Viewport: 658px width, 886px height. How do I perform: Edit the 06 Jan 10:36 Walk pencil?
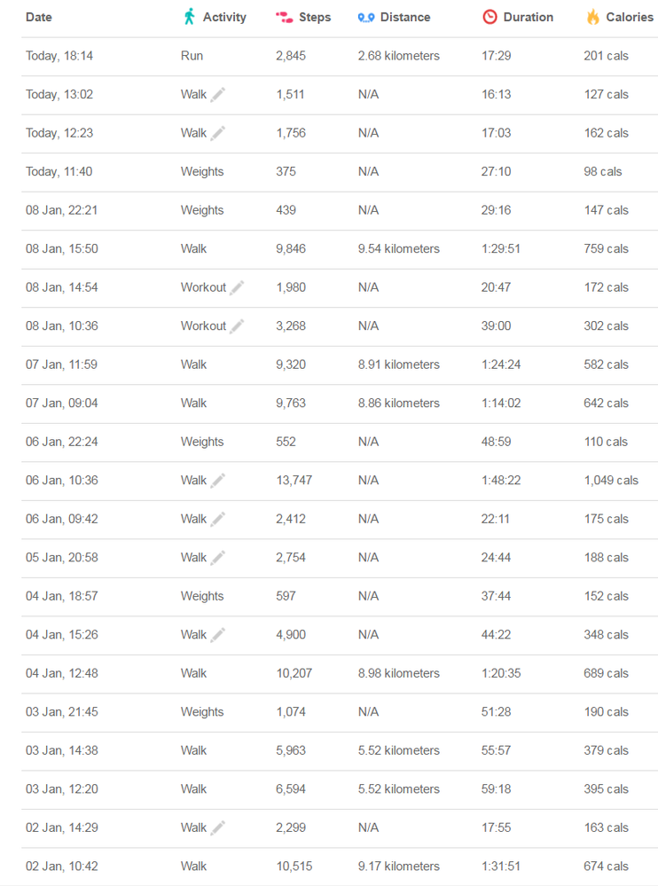[218, 481]
